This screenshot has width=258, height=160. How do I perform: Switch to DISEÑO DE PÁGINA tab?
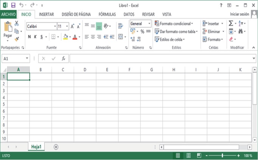(x=76, y=14)
